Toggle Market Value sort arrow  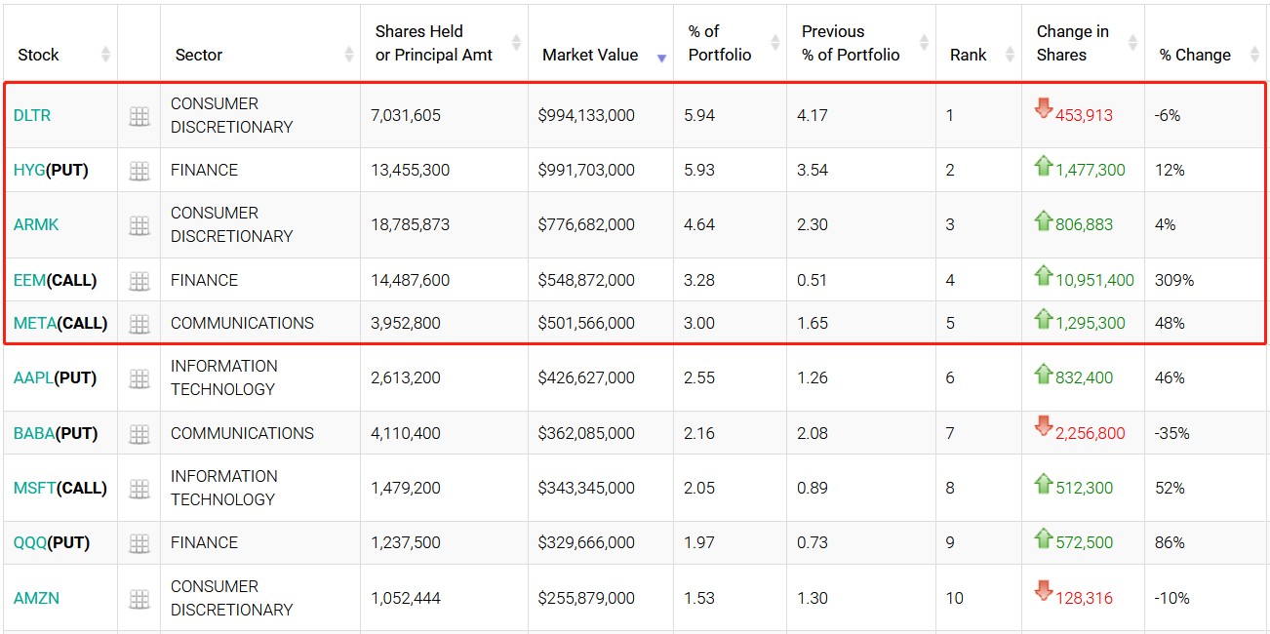click(x=661, y=58)
